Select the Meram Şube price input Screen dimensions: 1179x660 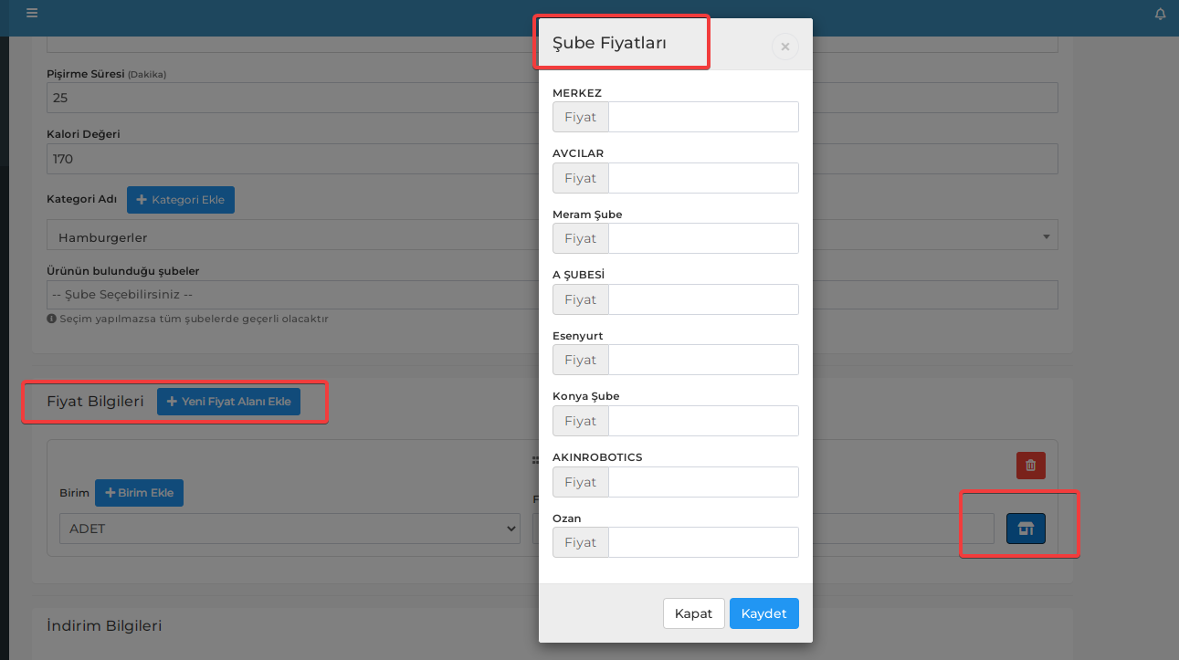(x=703, y=238)
